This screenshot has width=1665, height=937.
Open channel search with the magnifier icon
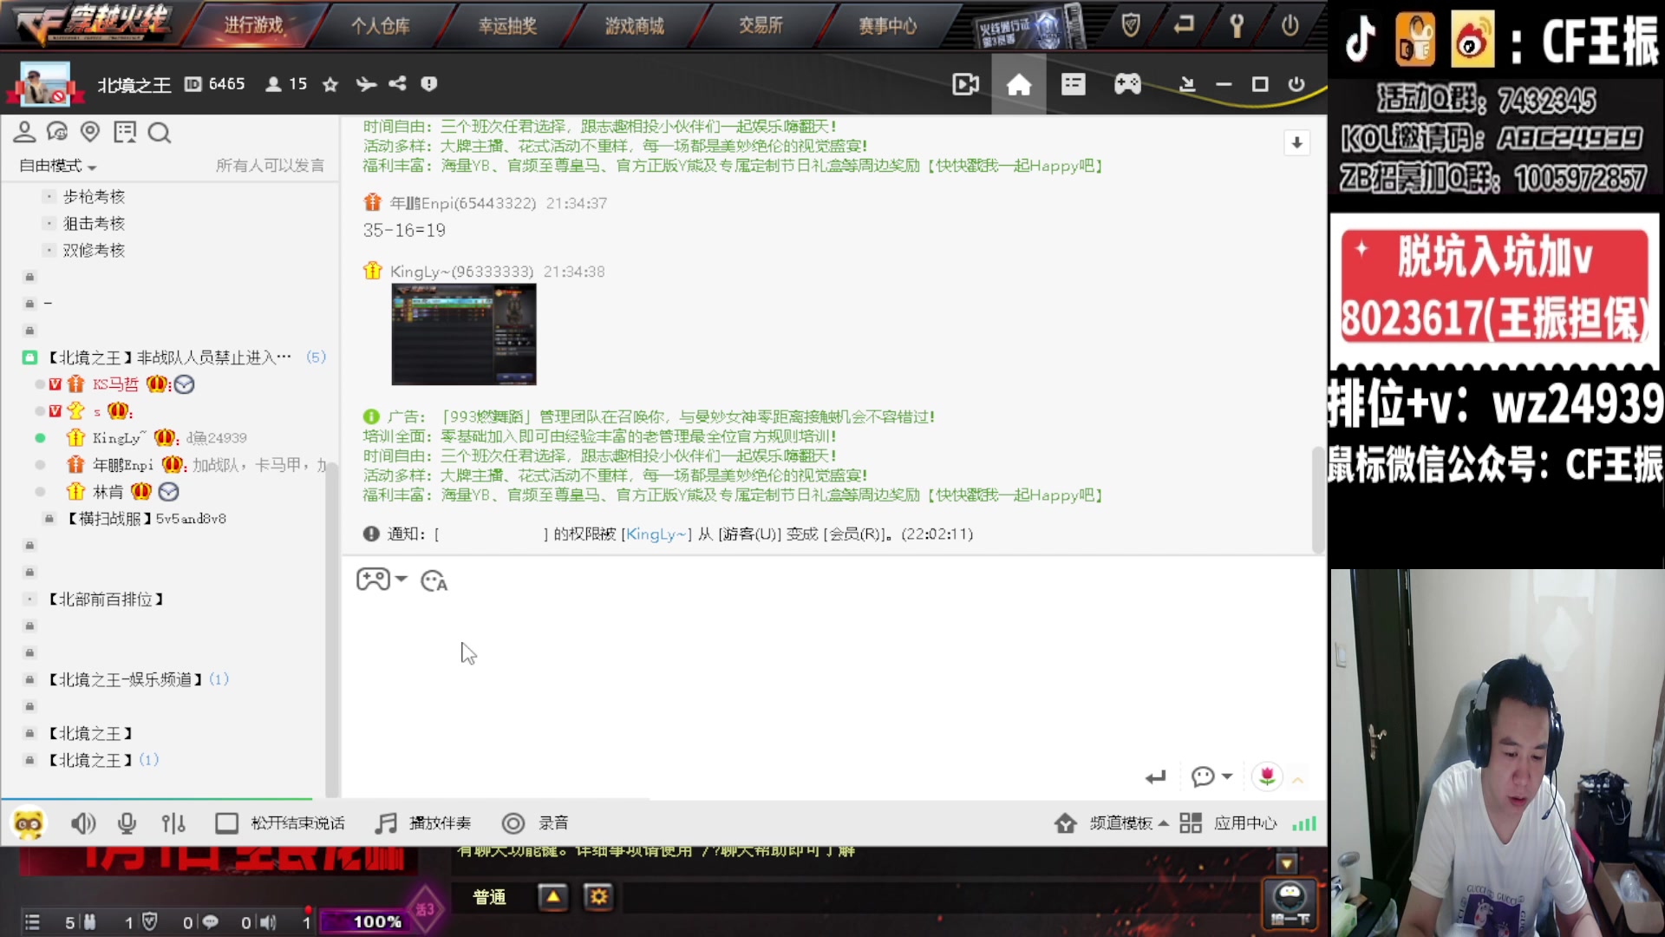[160, 132]
